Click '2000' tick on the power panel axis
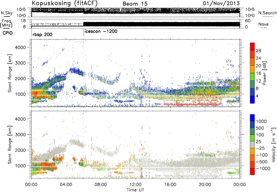The image size is (277, 192). [20, 78]
